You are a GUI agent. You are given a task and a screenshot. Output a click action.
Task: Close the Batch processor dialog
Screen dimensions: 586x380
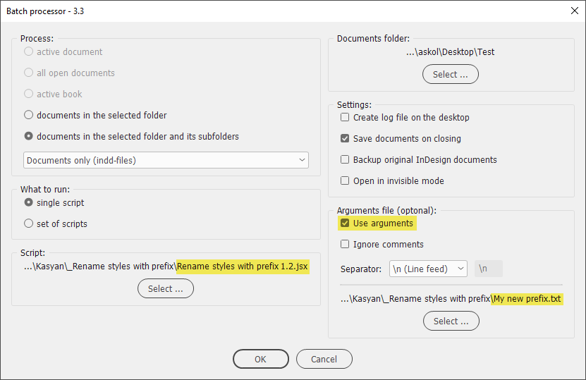coord(575,11)
